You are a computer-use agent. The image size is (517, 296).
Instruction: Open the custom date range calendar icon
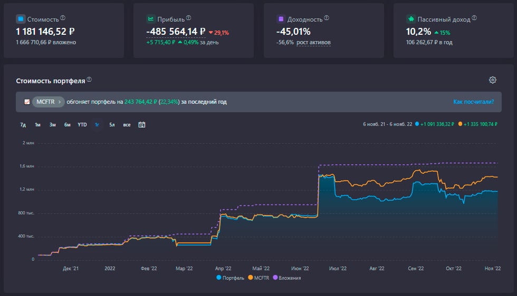pos(141,125)
